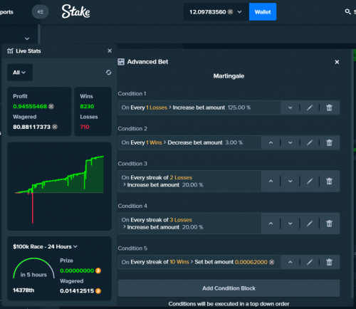Close the Advanced Bet dialog
Image resolution: width=356 pixels, height=309 pixels.
click(337, 62)
